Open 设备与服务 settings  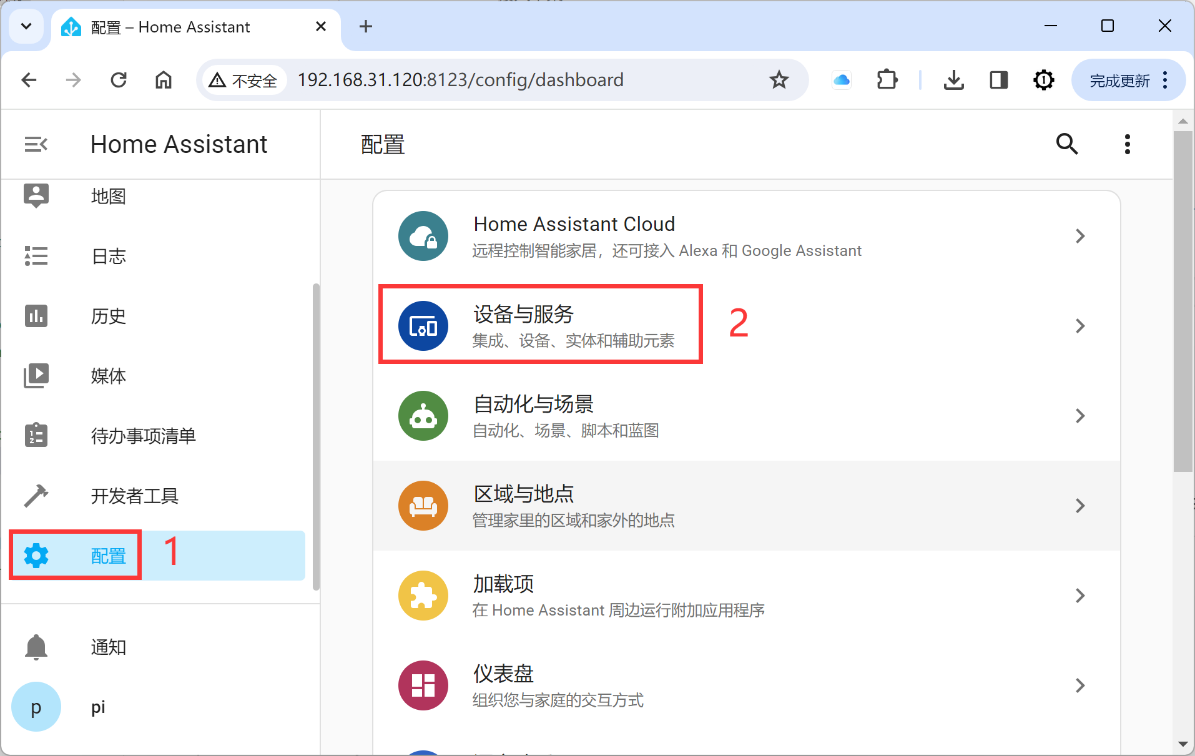pyautogui.click(x=747, y=326)
